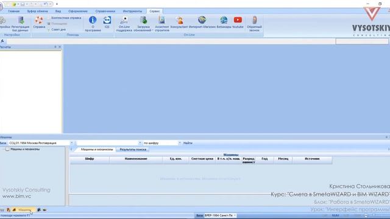Image resolution: width=390 pixels, height=219 pixels.
Task: Open On-Line поддержка
Action: tap(124, 24)
